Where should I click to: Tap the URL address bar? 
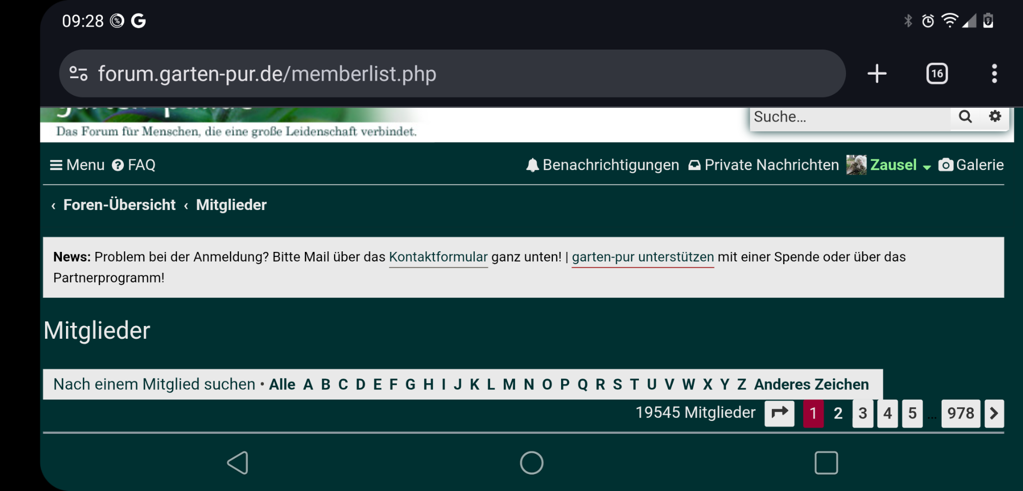[450, 74]
